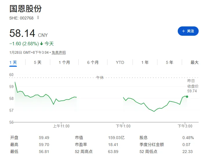The height and width of the screenshot is (162, 203).
Task: Click the 昨日收盘价 59.74 label
Action: [193, 86]
